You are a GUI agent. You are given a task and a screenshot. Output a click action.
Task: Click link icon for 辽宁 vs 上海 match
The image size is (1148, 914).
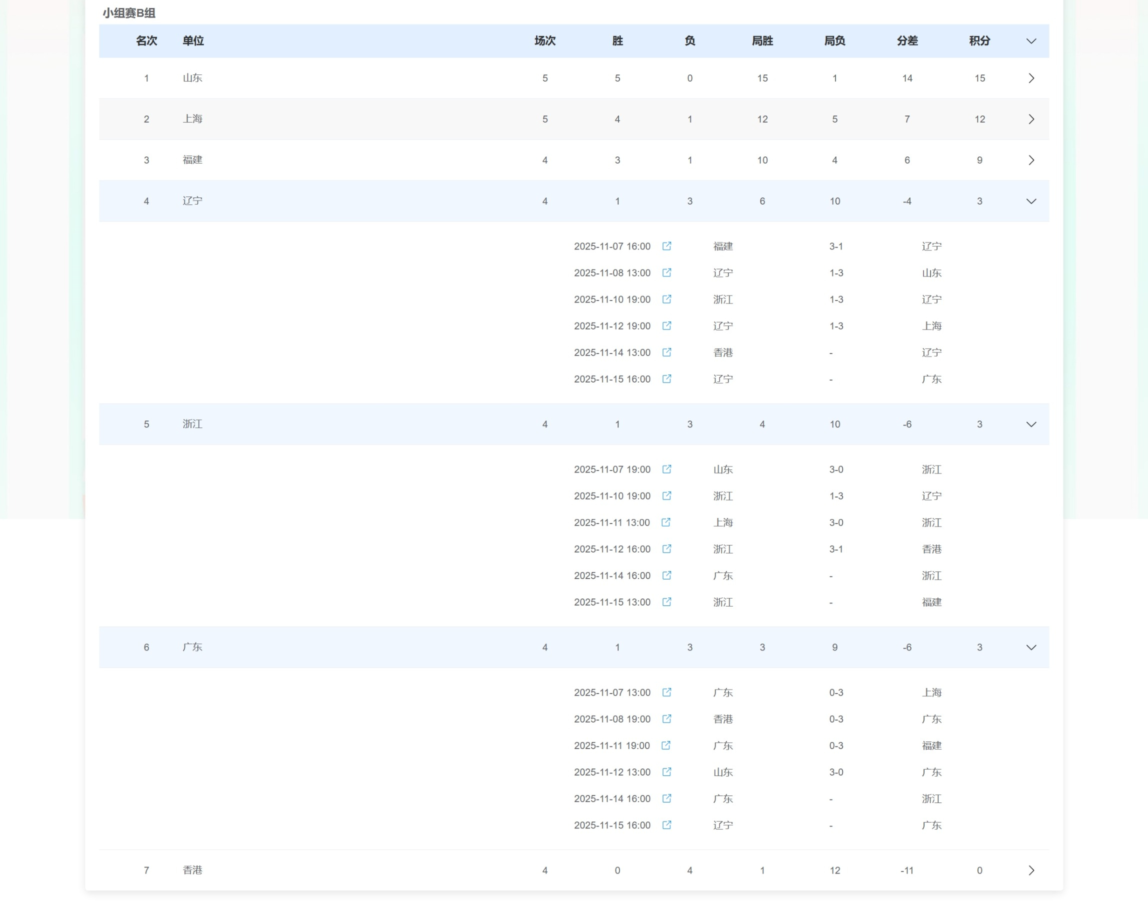click(666, 326)
